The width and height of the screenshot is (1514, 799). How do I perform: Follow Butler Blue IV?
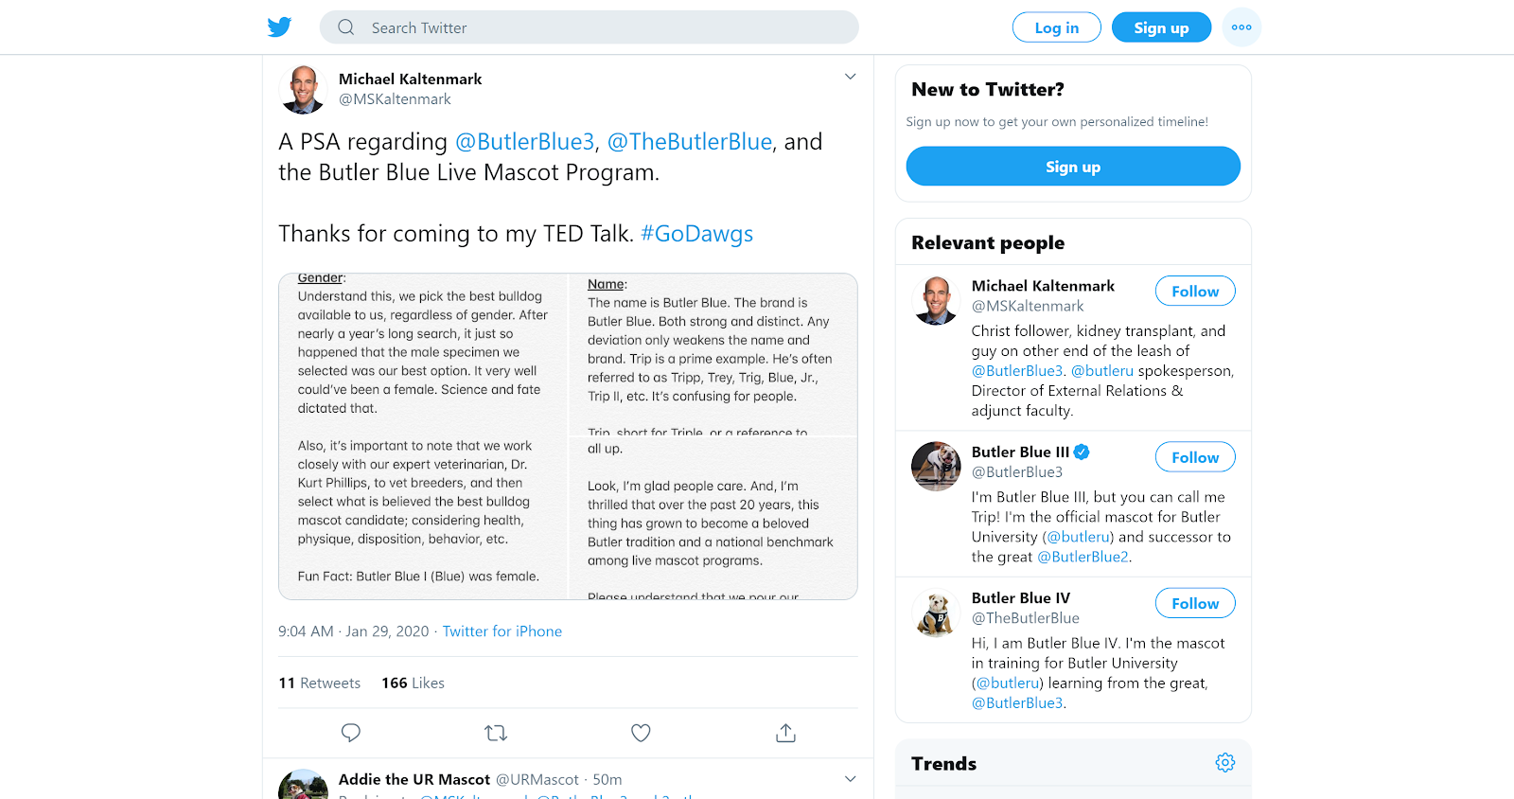point(1194,603)
